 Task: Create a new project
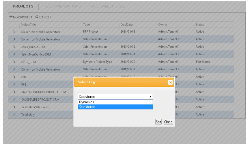click(x=21, y=17)
